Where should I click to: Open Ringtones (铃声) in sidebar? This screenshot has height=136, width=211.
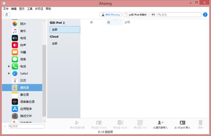(22, 45)
